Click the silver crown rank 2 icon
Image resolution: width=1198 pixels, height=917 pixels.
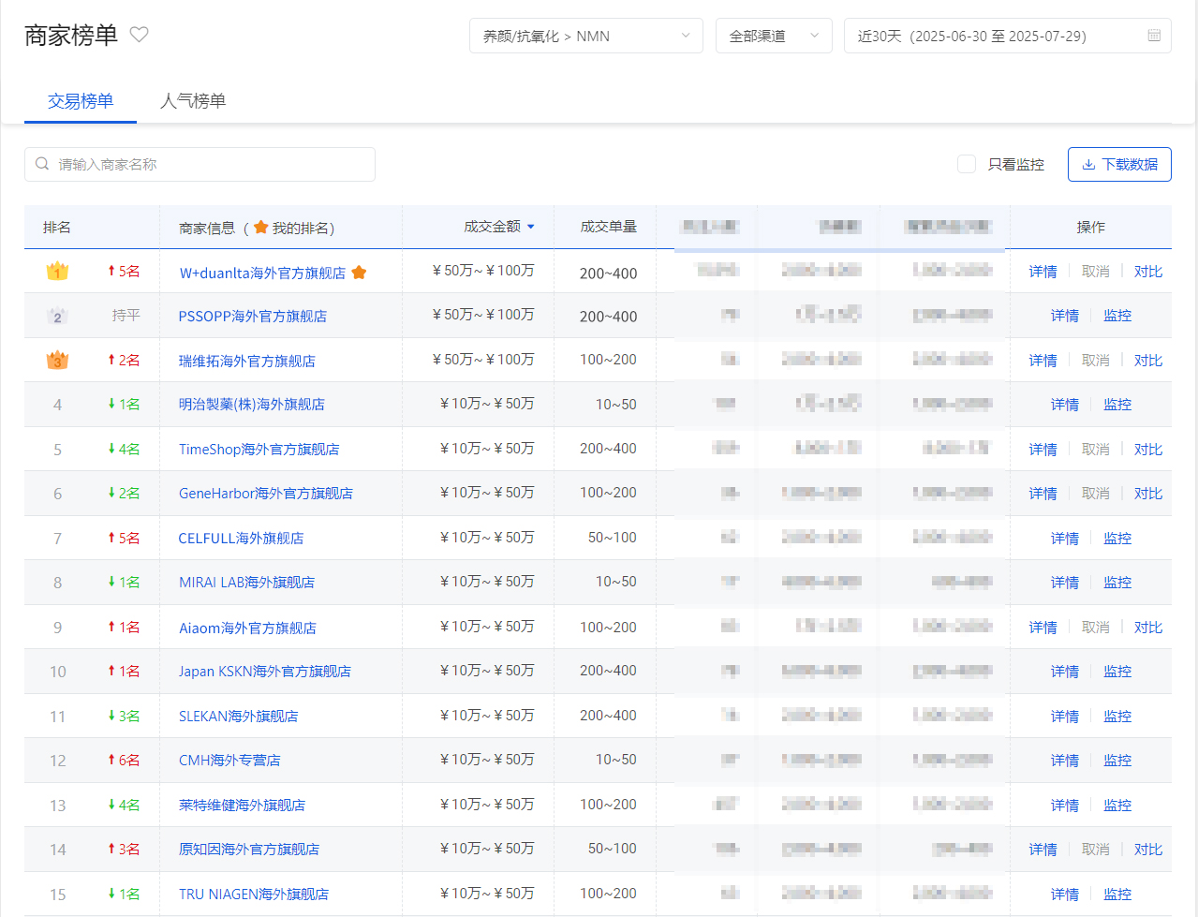(57, 317)
